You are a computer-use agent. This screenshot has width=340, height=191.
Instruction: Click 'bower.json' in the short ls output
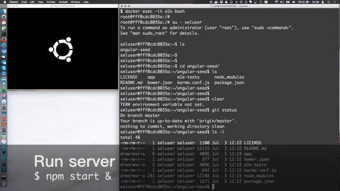coord(160,83)
